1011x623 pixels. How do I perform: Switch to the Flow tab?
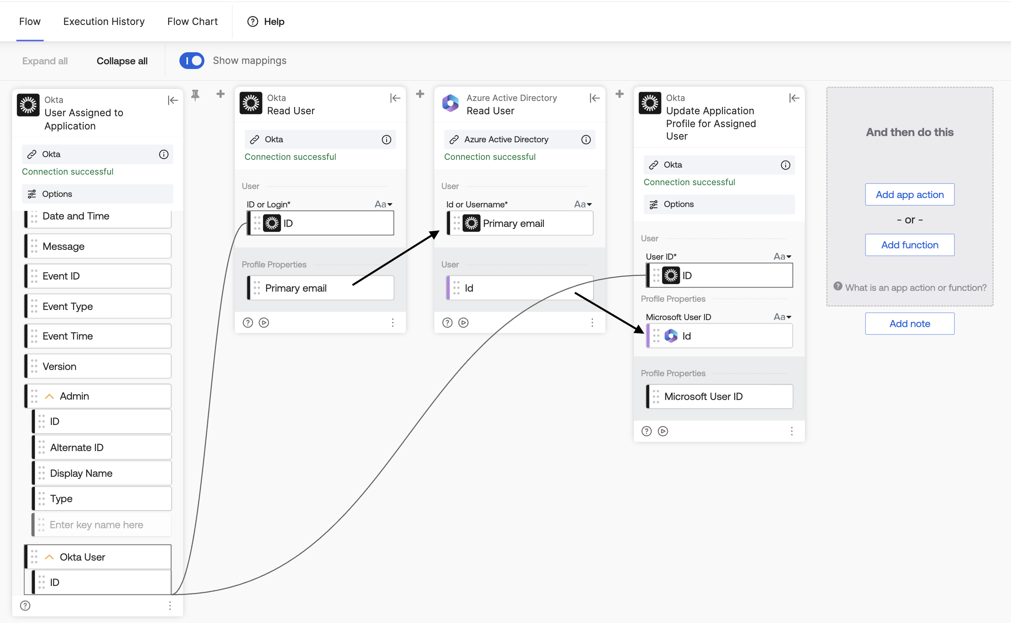(x=30, y=21)
